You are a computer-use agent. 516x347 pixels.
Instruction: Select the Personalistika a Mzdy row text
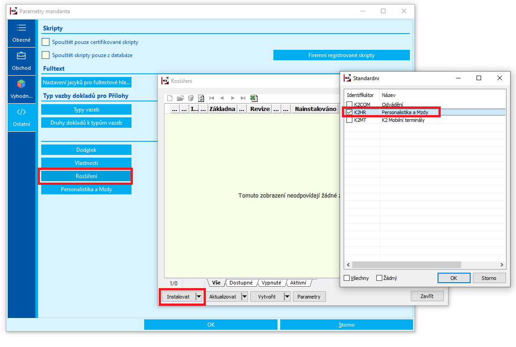[405, 112]
